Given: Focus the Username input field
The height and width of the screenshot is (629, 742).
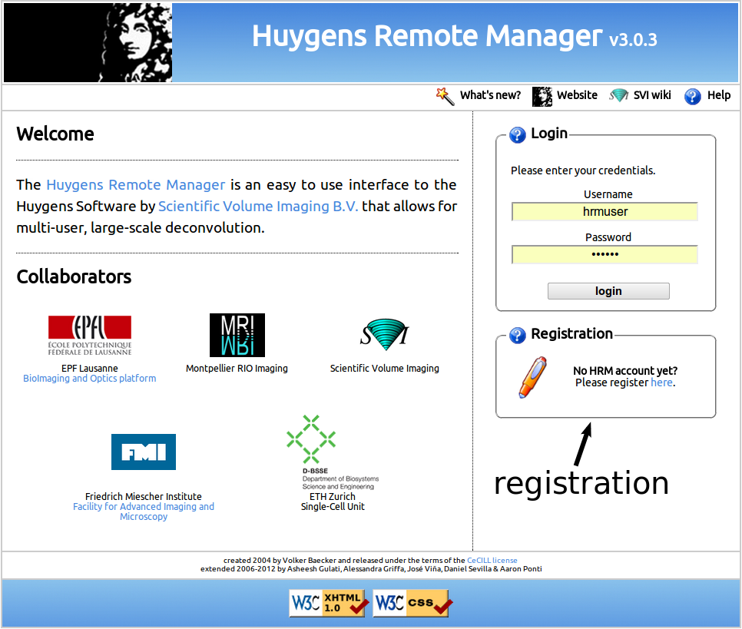Looking at the screenshot, I should pos(605,212).
